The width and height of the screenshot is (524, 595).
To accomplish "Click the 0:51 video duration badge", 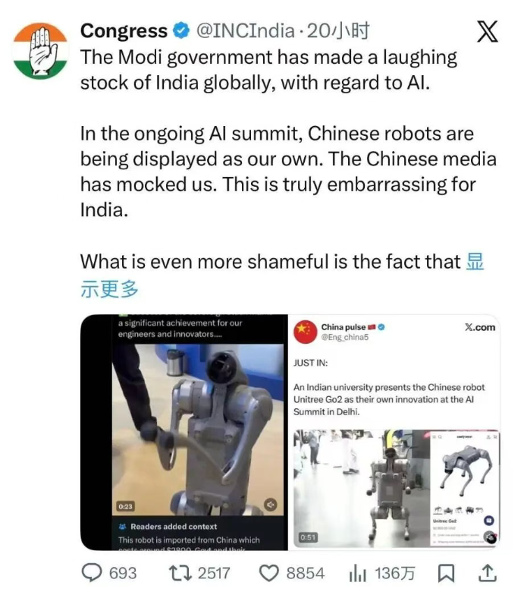I will [x=308, y=537].
